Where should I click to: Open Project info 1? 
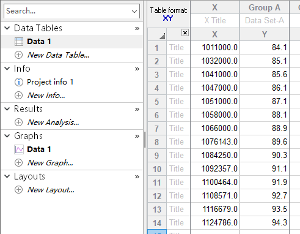[x=50, y=82]
